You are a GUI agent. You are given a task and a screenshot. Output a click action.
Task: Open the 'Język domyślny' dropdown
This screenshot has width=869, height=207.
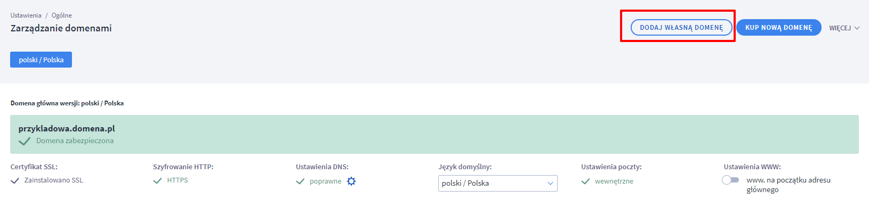498,183
